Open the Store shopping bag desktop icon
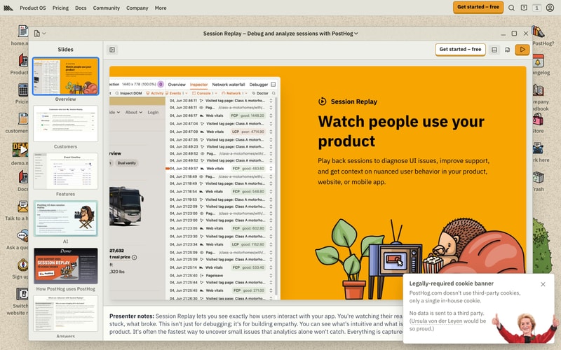 [538, 123]
